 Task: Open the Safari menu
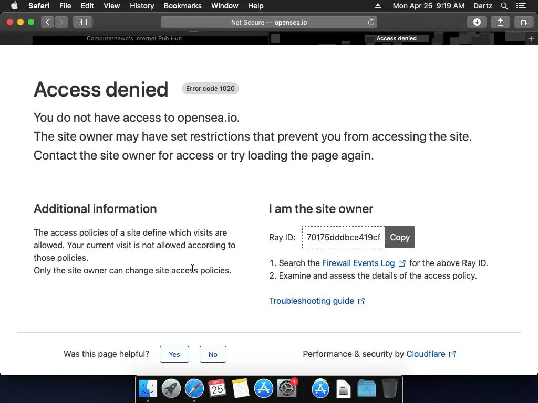[39, 6]
